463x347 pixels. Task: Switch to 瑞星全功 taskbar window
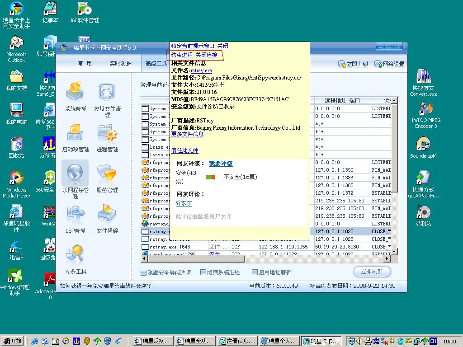point(194,341)
